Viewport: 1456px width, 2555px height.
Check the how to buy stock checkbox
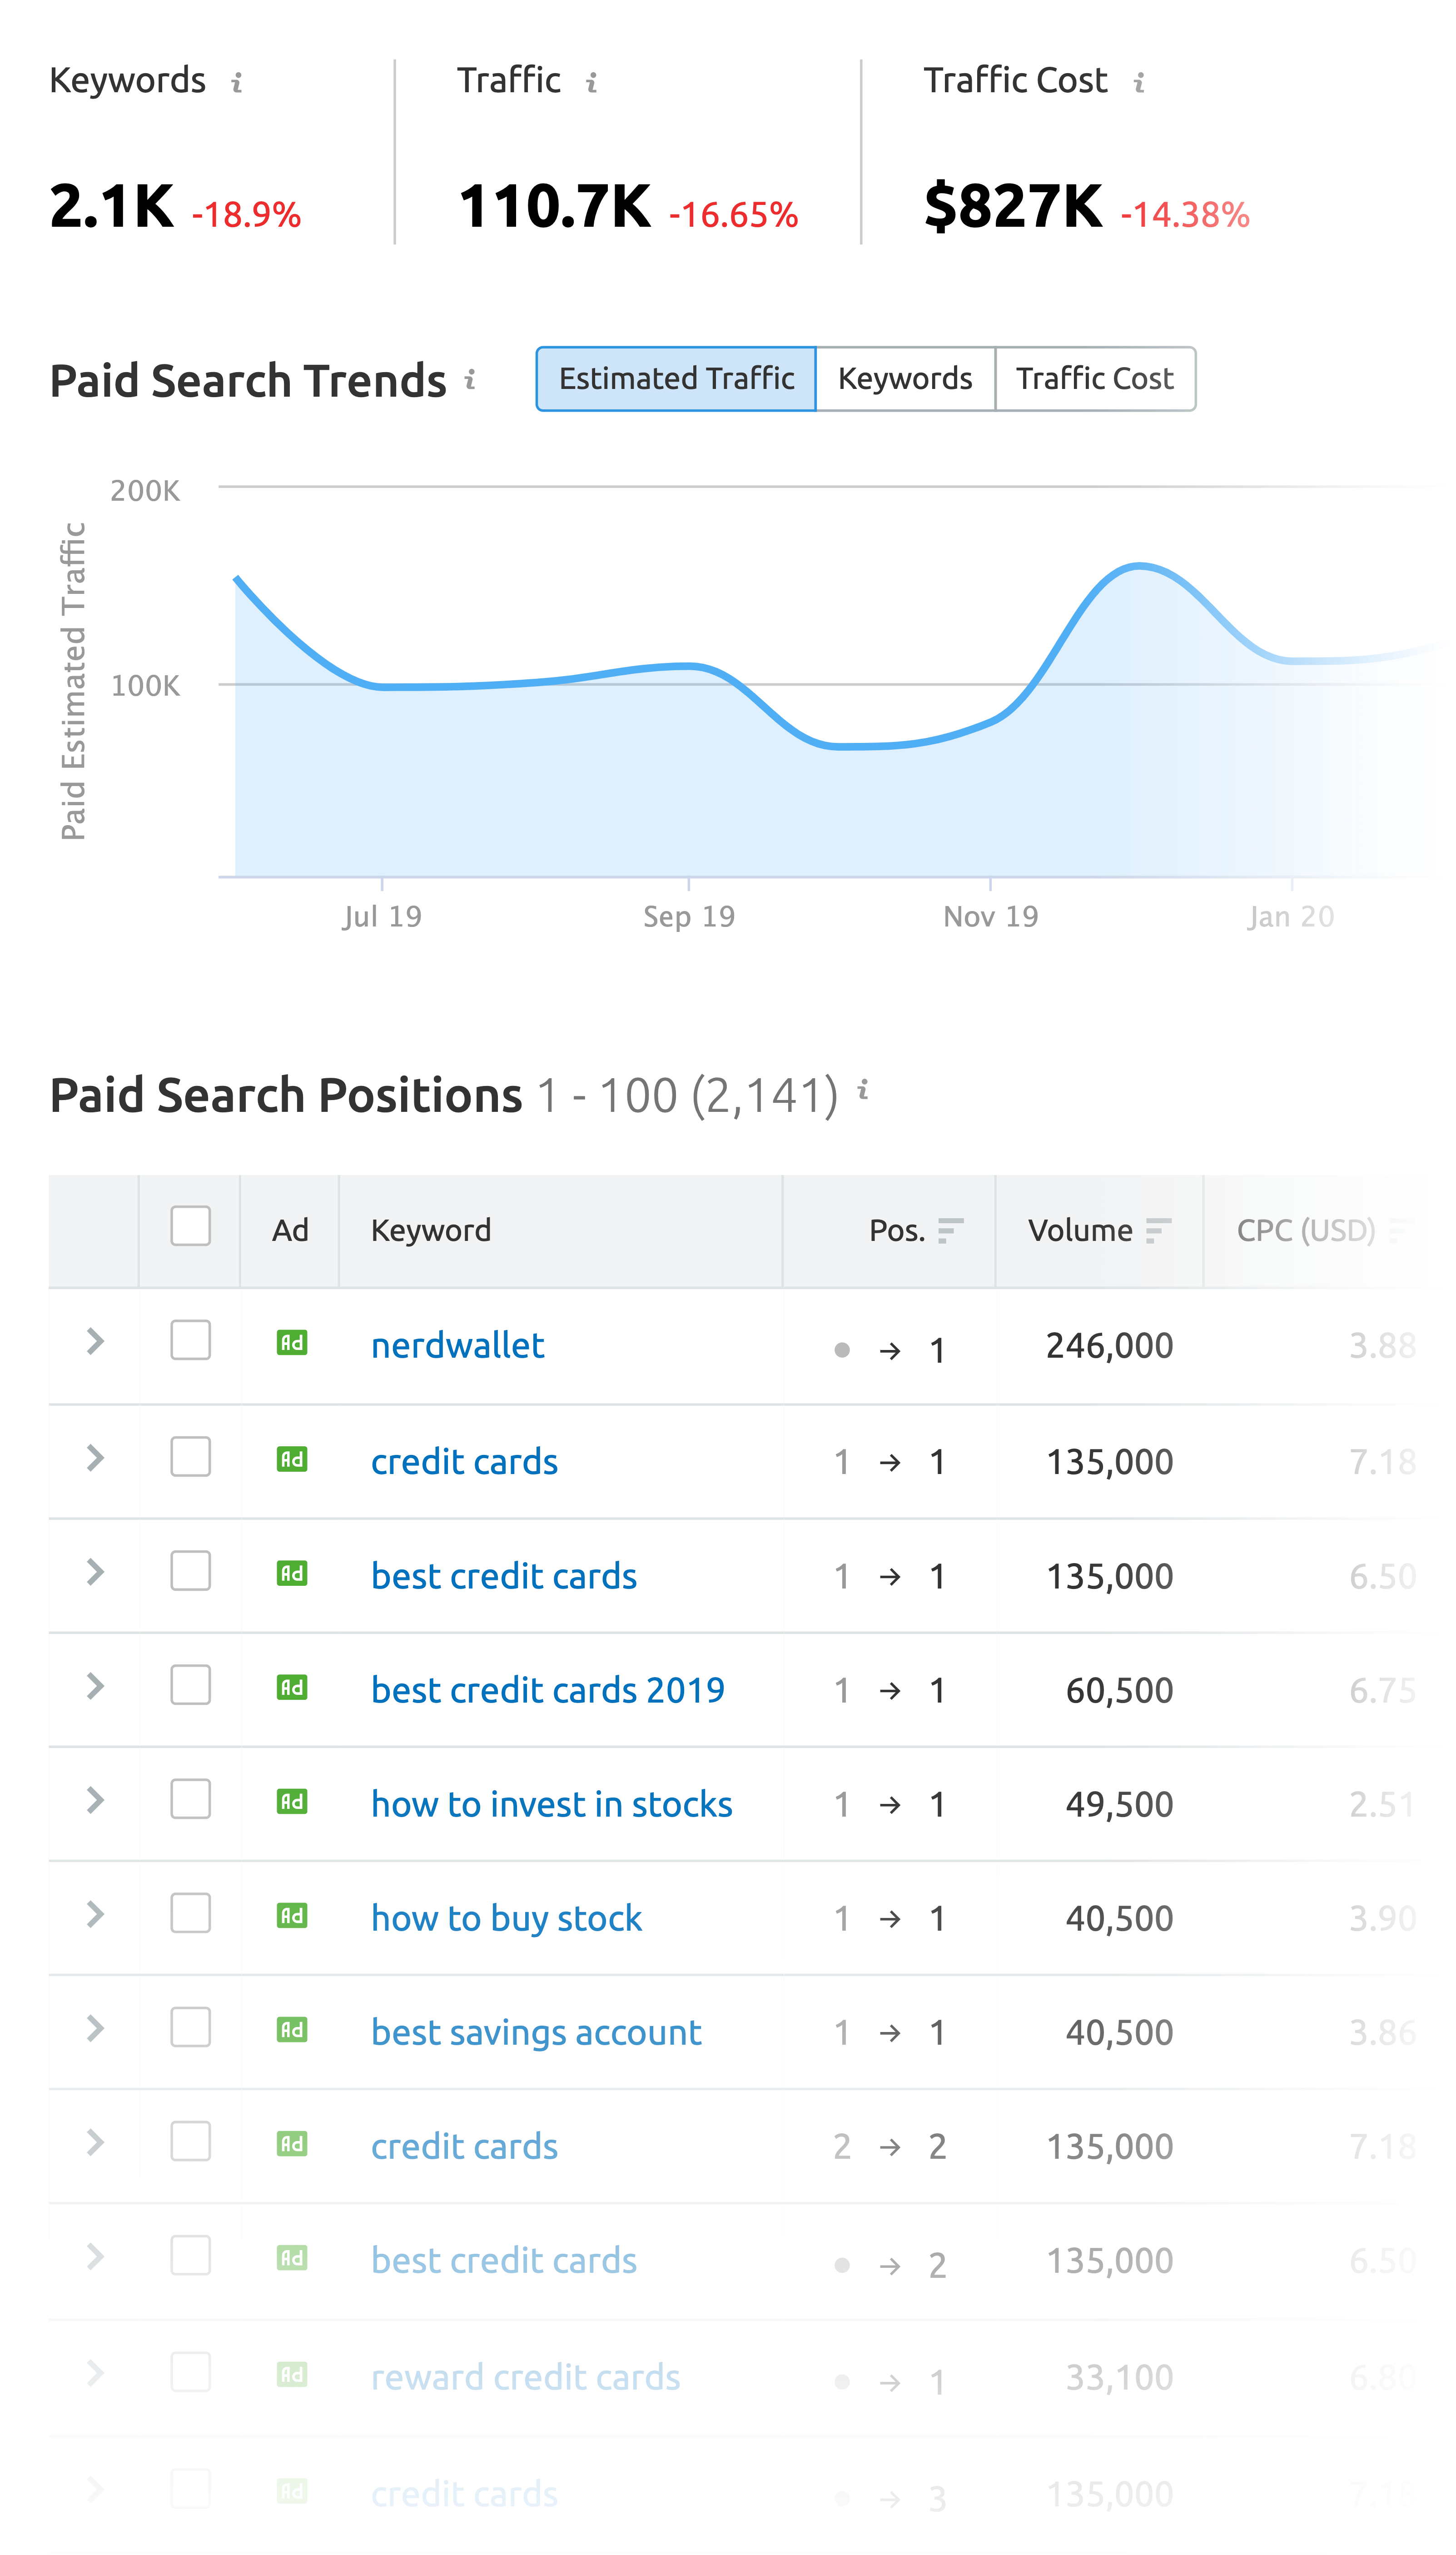click(x=190, y=1913)
